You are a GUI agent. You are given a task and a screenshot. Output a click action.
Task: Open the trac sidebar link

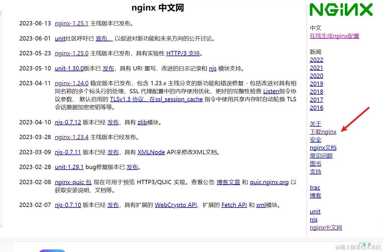click(x=315, y=188)
